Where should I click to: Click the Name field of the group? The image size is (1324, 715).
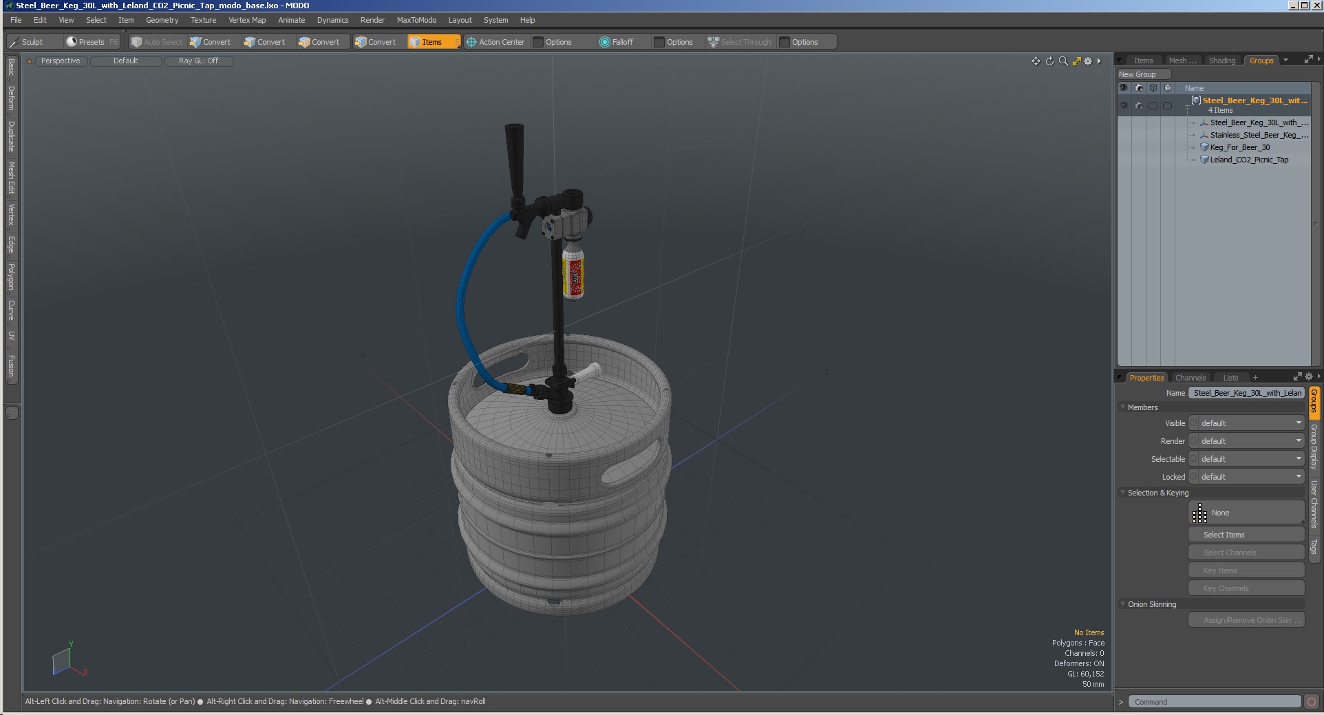pyautogui.click(x=1246, y=393)
